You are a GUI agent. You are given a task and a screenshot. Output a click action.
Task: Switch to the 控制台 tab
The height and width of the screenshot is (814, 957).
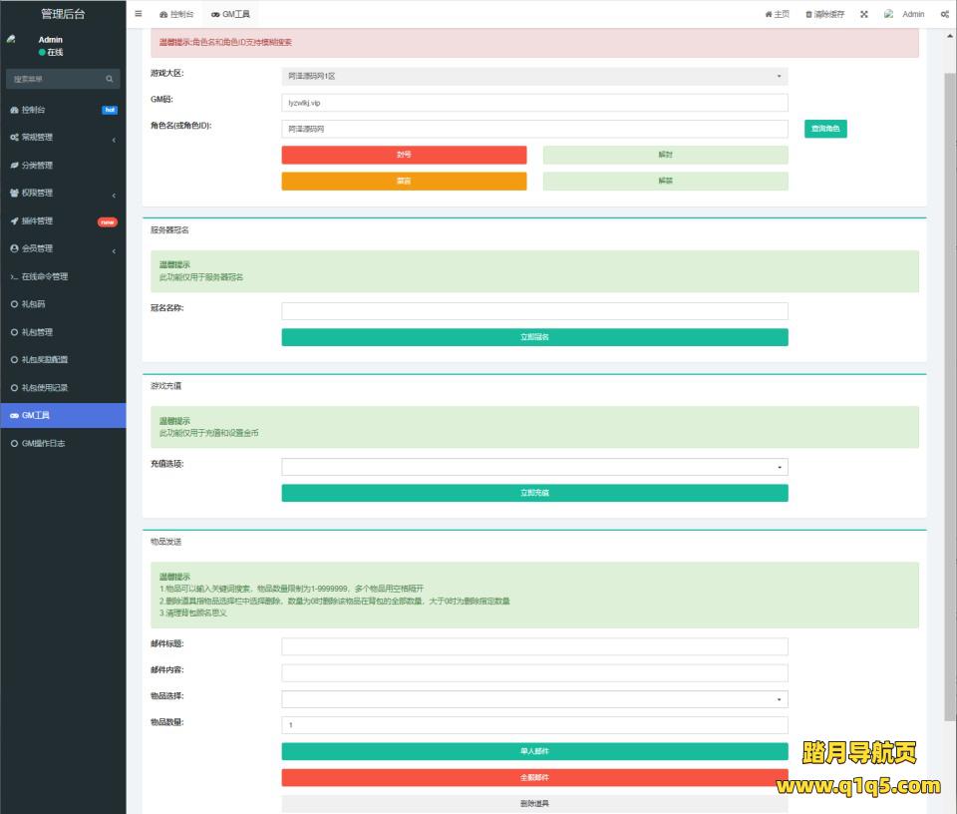click(x=176, y=14)
